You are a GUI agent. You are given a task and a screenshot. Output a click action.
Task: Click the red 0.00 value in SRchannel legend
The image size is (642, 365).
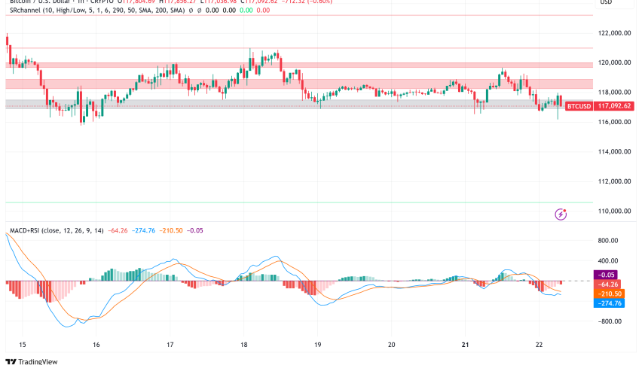(x=263, y=11)
